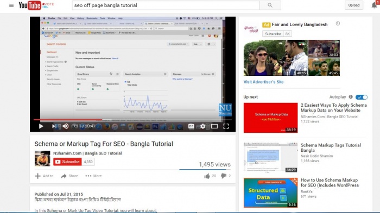Turn off the Autoplay switch
This screenshot has height=213, width=380.
coord(362,97)
